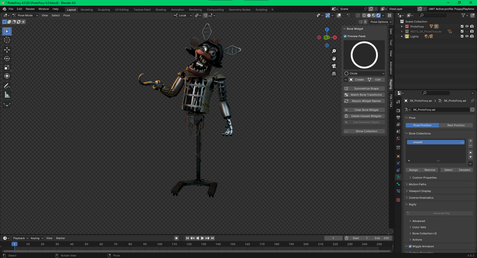Viewport: 477px width, 258px height.
Task: Select Pose Position option
Action: tap(422, 125)
